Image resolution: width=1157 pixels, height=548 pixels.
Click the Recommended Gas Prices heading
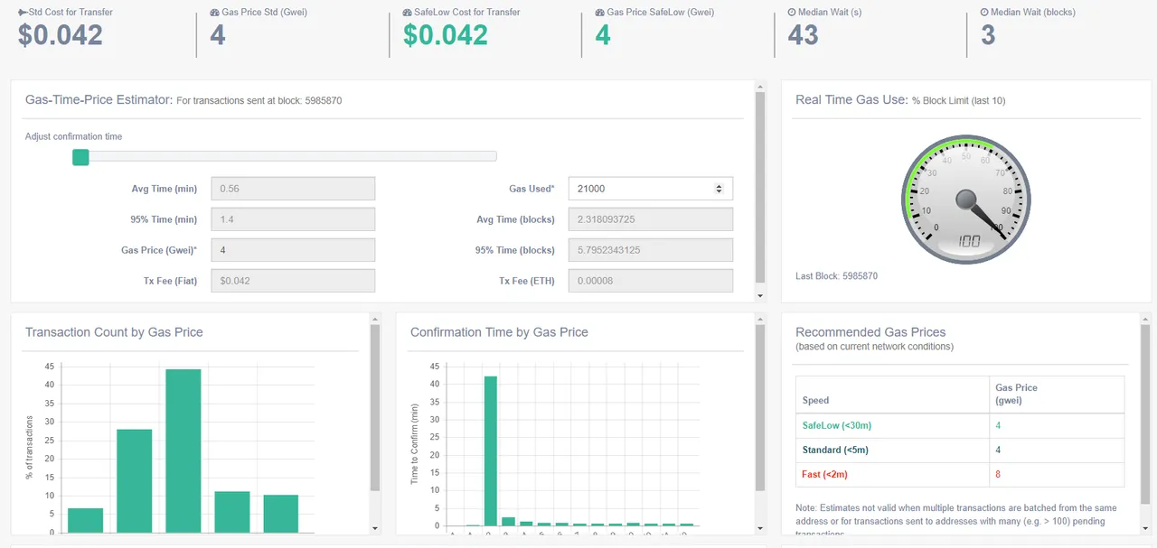pos(870,332)
